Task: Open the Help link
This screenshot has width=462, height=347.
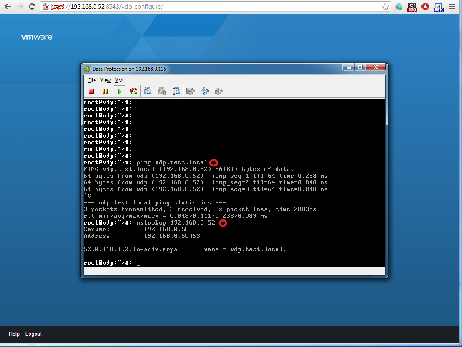Action: tap(14, 334)
